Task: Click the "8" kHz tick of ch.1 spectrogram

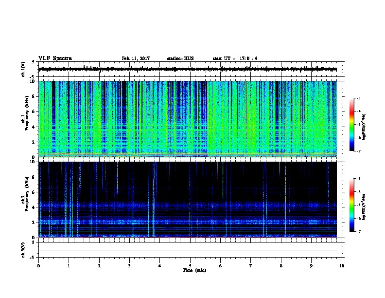Action: 34,96
